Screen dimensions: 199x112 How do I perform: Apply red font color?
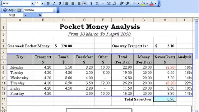pyautogui.click(x=151, y=3)
